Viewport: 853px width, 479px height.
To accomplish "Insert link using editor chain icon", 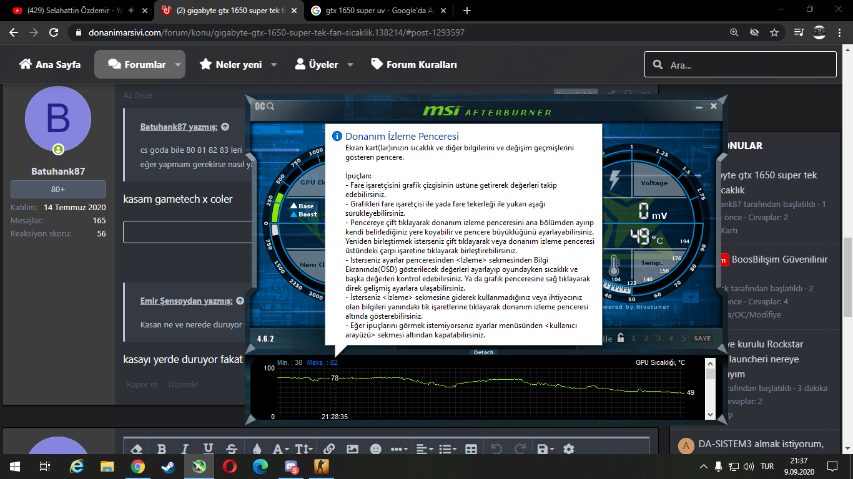I will point(329,449).
